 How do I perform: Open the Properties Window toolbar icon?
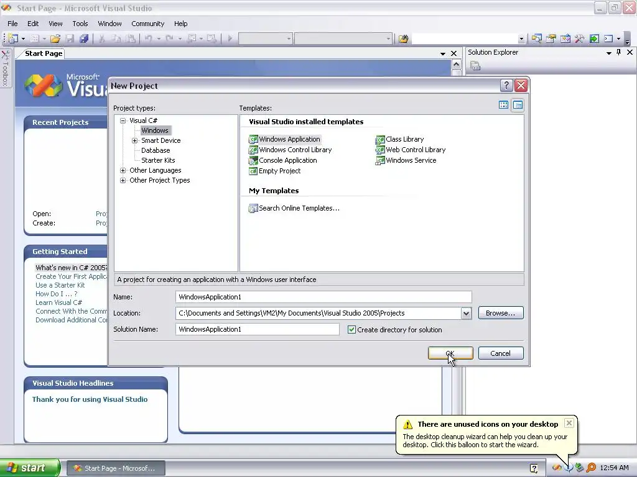click(x=551, y=39)
